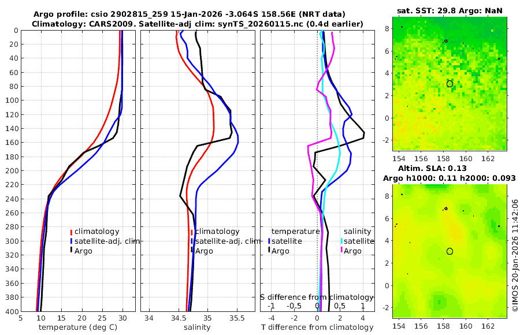520x335 pixels.
Task: Click blue satellite-adj. clim swatch in salinity legend
Action: click(192, 241)
